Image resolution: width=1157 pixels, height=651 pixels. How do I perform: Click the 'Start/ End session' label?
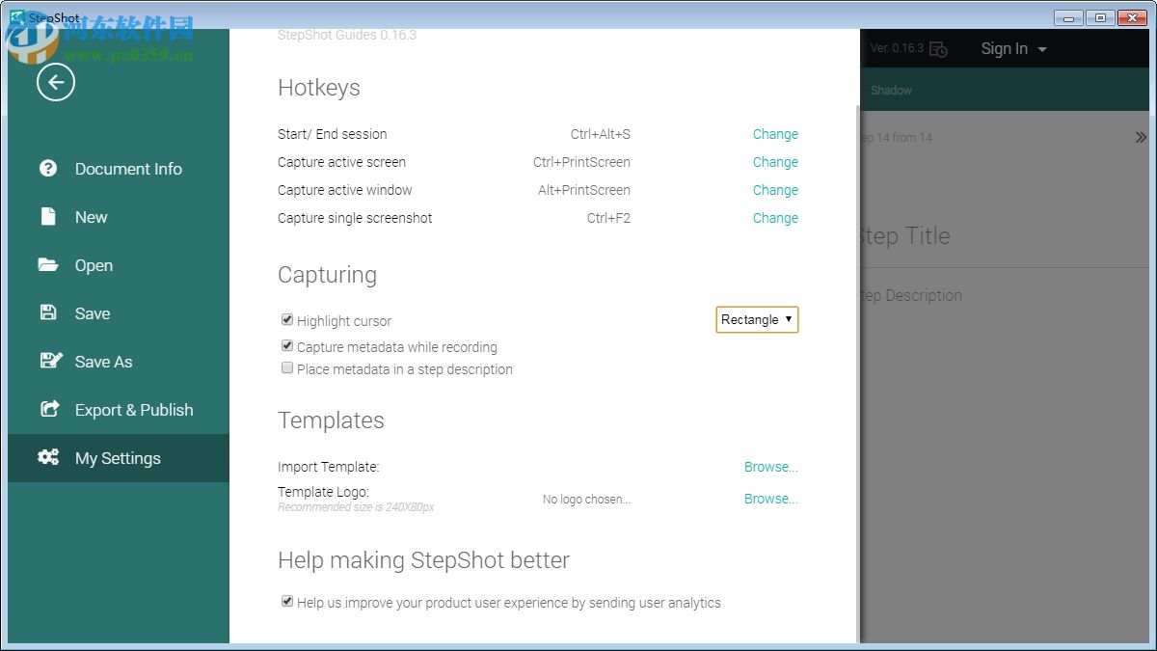[333, 134]
